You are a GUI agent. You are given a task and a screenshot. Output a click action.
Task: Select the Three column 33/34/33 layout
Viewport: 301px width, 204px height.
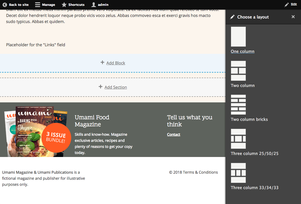tap(254, 187)
